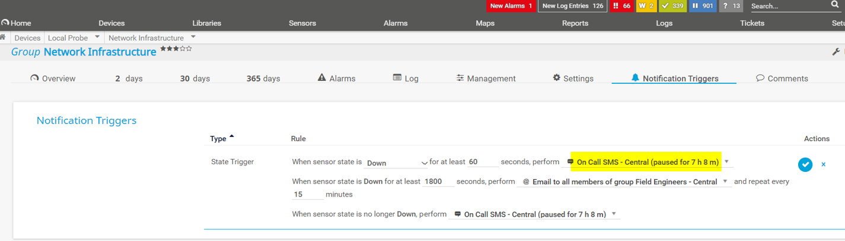The width and height of the screenshot is (845, 241).
Task: Click the gray Unknown sensors status icon
Action: coord(731,6)
